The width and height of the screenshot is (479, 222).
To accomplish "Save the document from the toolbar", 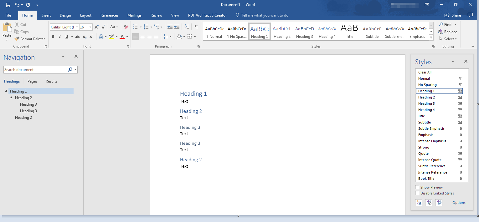I will pos(8,5).
